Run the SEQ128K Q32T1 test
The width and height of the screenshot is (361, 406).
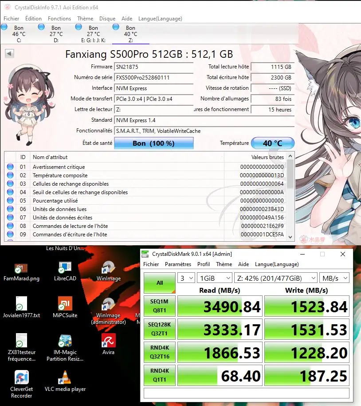160,329
